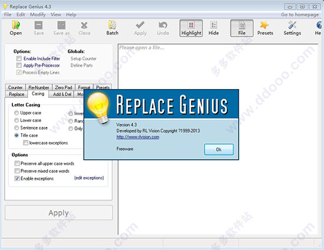The image size is (324, 250).
Task: Switch to the Add & Del tab
Action: [x=62, y=94]
